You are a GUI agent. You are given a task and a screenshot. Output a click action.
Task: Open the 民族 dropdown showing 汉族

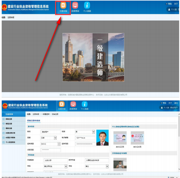(55, 138)
